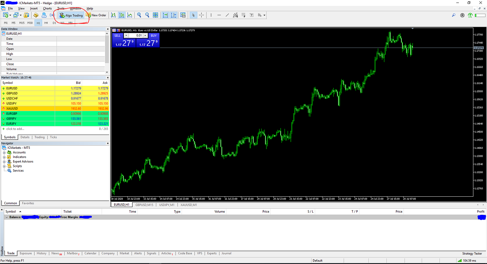Open the Strategy Tester
The image size is (487, 264).
472,253
